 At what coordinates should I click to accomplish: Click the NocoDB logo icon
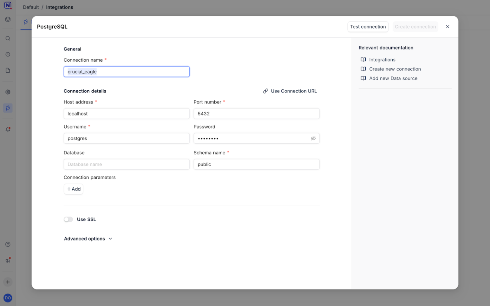[8, 5]
